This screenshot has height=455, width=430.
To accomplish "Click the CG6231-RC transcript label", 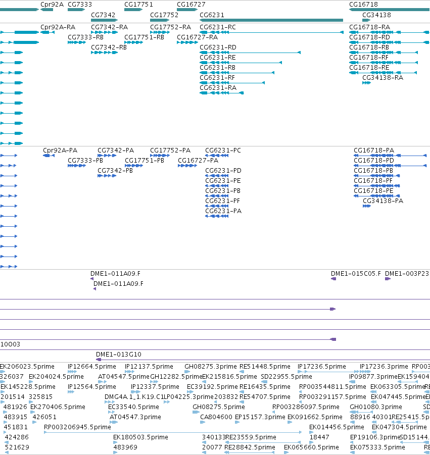I will coord(218,27).
